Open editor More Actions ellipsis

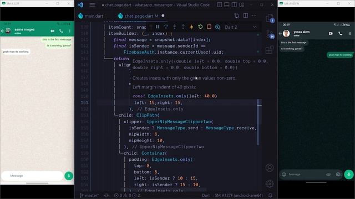tap(254, 16)
